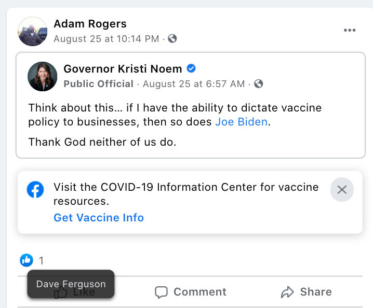Click the shared post text about vaccine policy
The height and width of the screenshot is (308, 373).
[x=175, y=115]
